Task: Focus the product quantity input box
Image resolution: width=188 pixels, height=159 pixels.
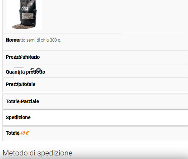Action: click(19, 73)
